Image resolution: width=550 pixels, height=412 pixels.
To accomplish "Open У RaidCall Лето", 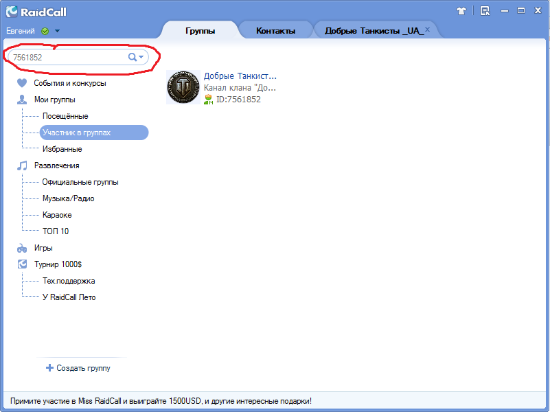I will 69,297.
